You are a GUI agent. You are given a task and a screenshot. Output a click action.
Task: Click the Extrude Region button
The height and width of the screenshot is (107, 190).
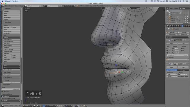click(12, 40)
